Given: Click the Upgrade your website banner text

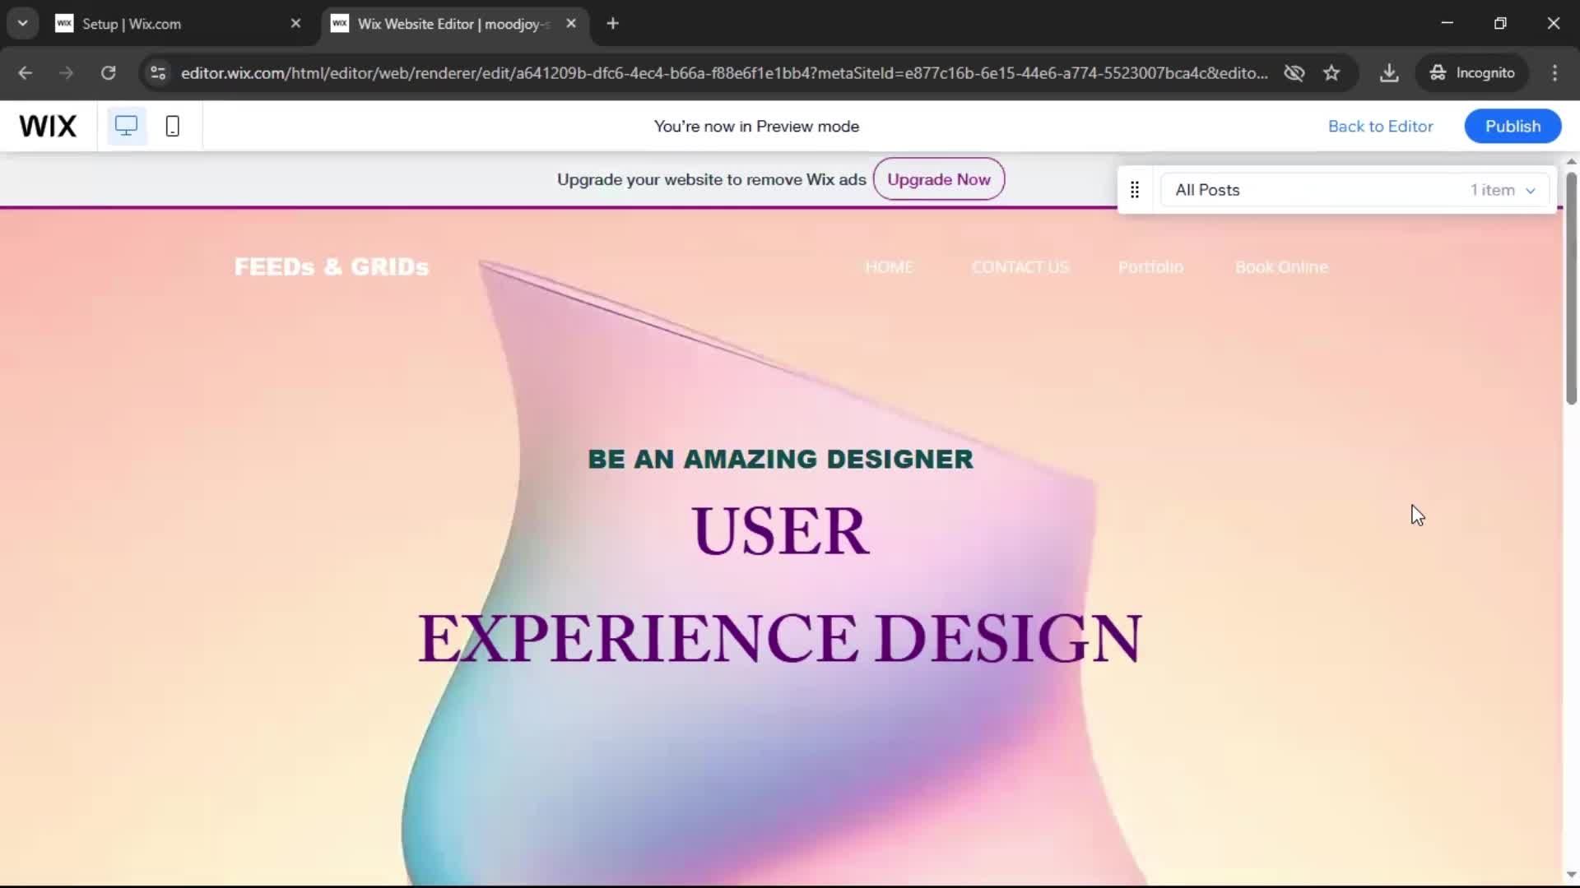Looking at the screenshot, I should pos(711,179).
